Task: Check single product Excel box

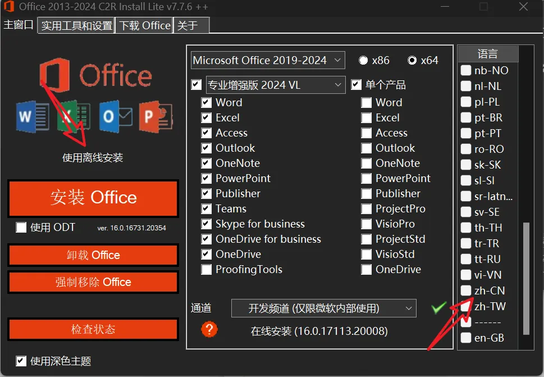Action: (367, 117)
